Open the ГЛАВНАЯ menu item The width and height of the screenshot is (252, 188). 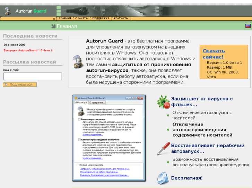(x=65, y=18)
